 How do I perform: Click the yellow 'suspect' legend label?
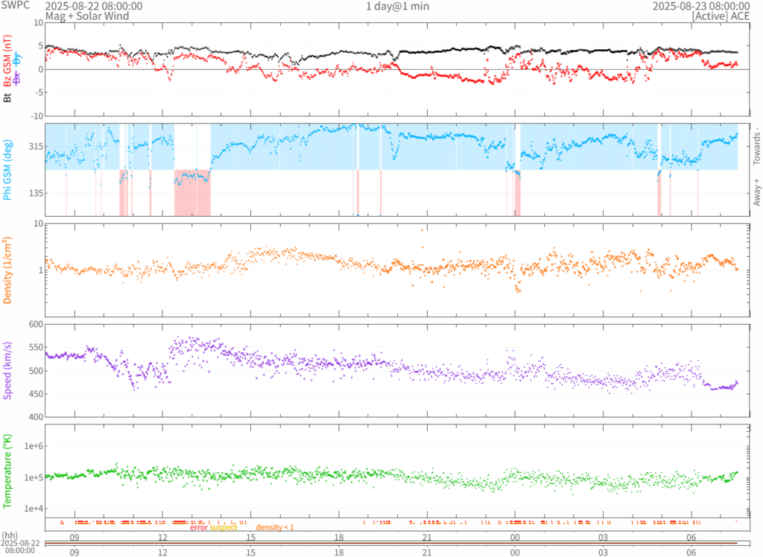point(224,528)
